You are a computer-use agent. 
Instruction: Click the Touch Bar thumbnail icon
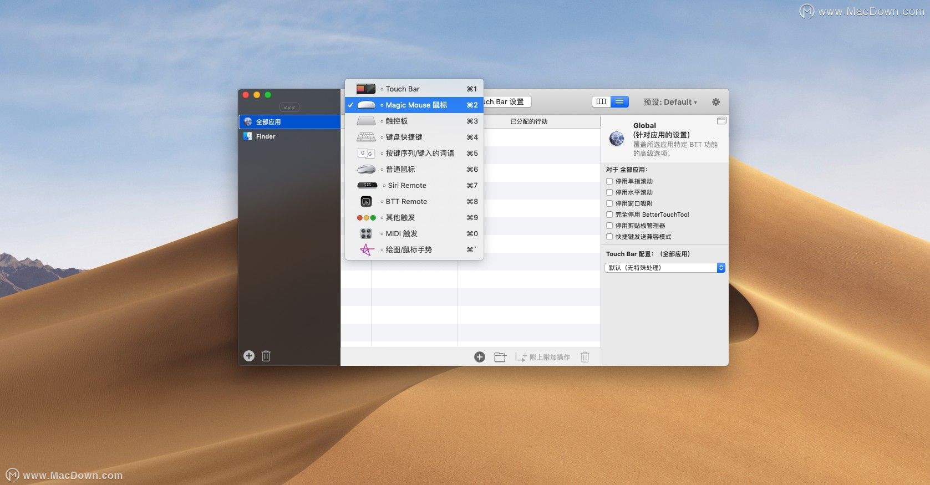pyautogui.click(x=366, y=89)
